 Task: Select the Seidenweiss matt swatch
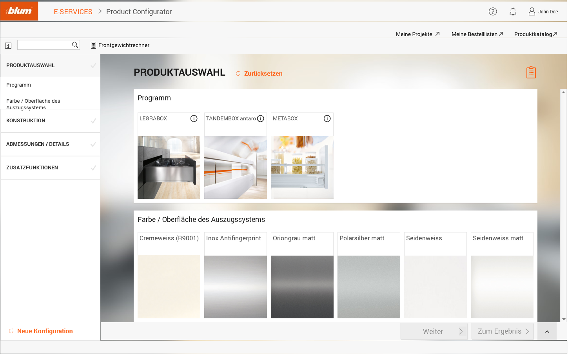(502, 287)
